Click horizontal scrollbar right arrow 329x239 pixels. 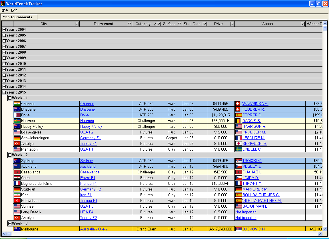click(320, 234)
